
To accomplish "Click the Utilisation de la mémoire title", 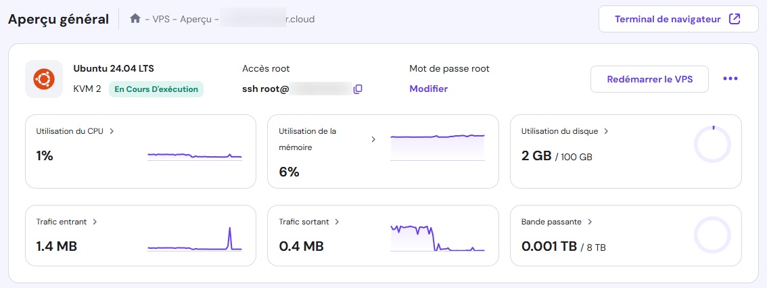I will point(308,139).
